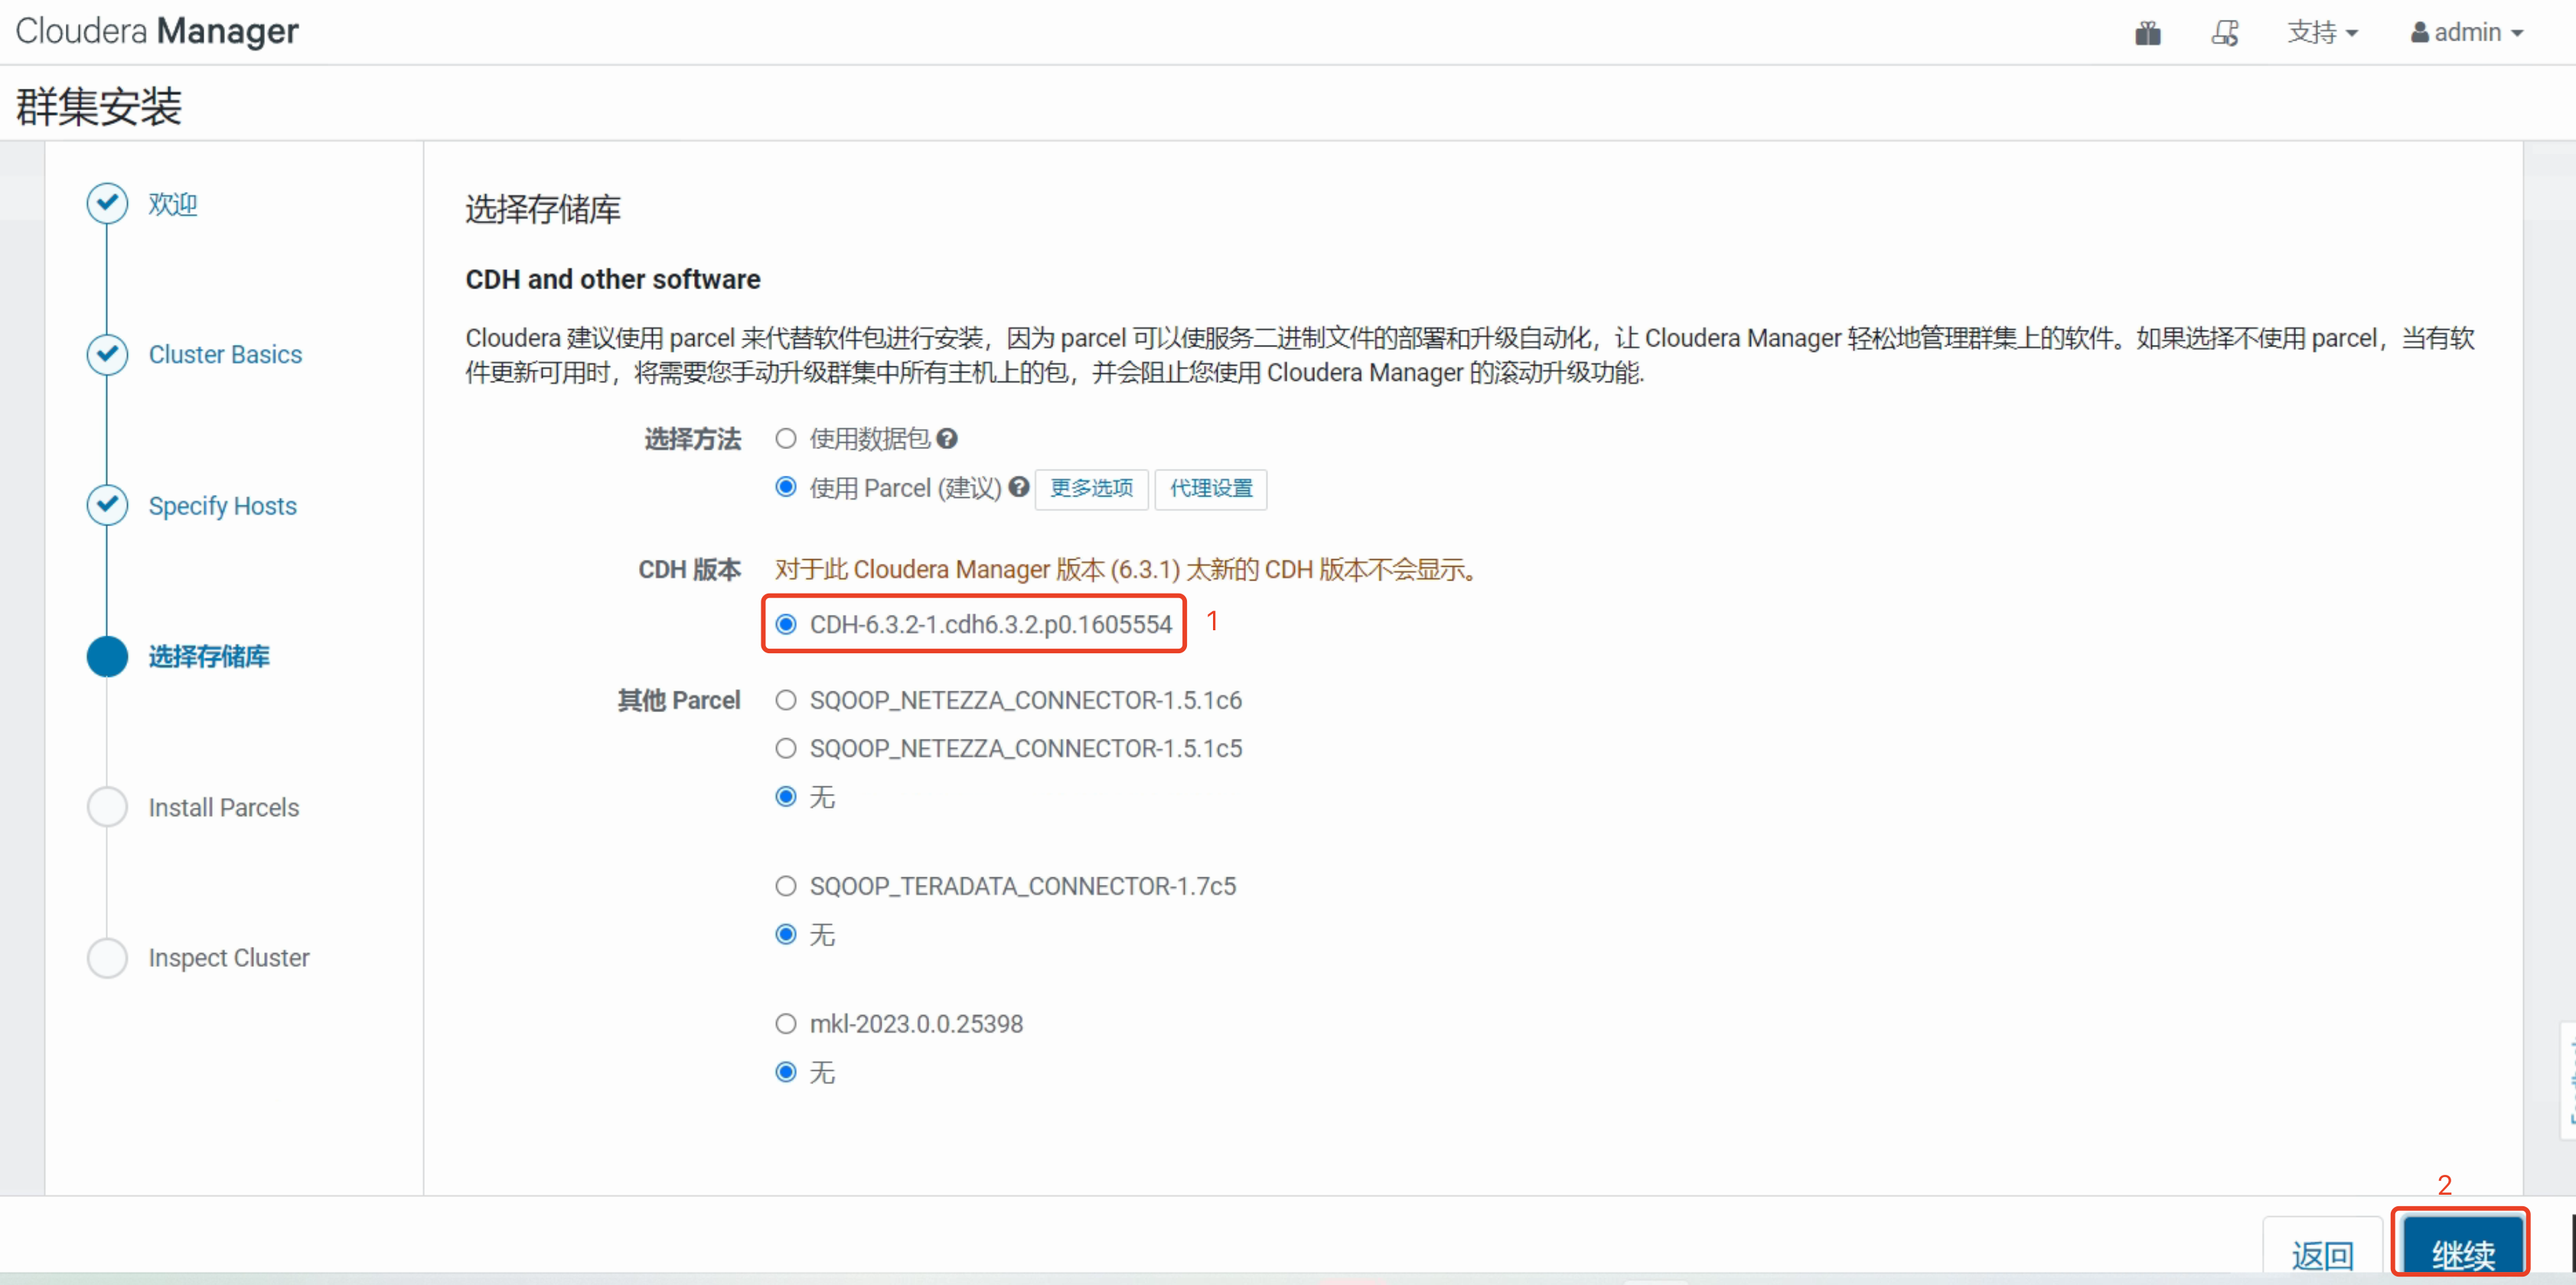Click the 继续 button

tap(2461, 1252)
